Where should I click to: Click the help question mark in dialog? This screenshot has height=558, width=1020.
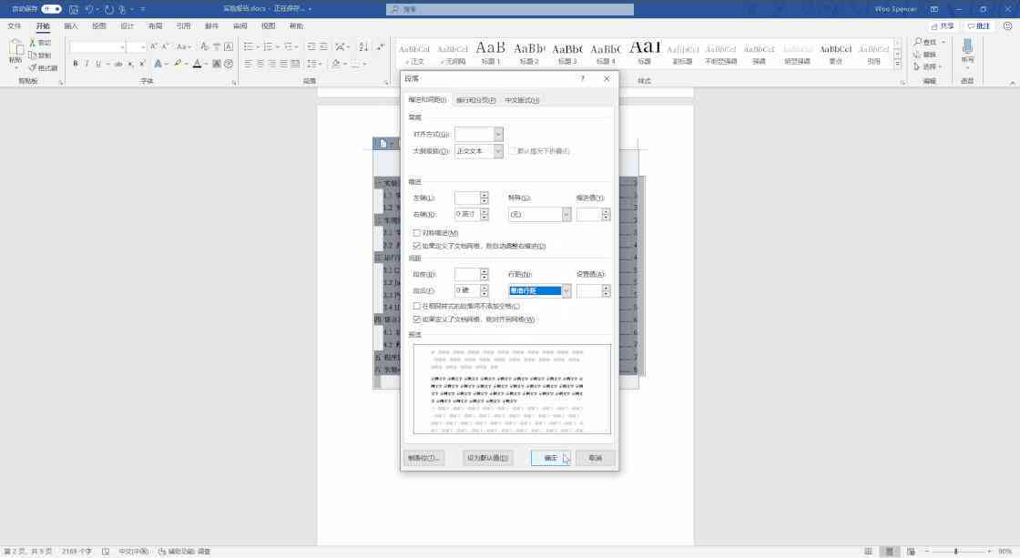[583, 78]
